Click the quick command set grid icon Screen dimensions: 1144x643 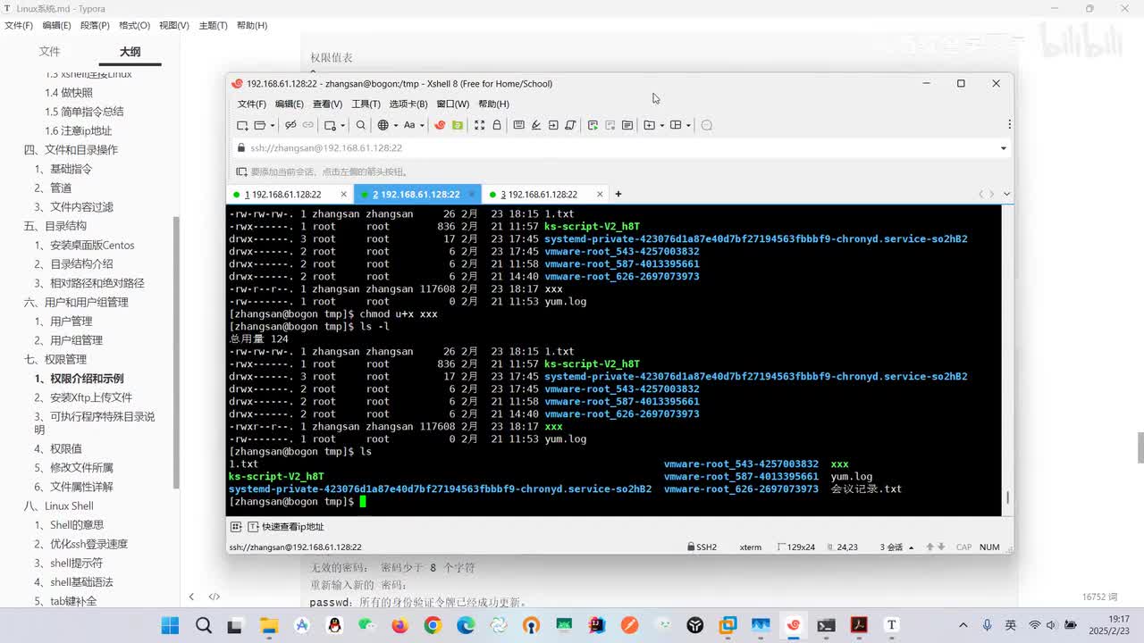click(236, 527)
